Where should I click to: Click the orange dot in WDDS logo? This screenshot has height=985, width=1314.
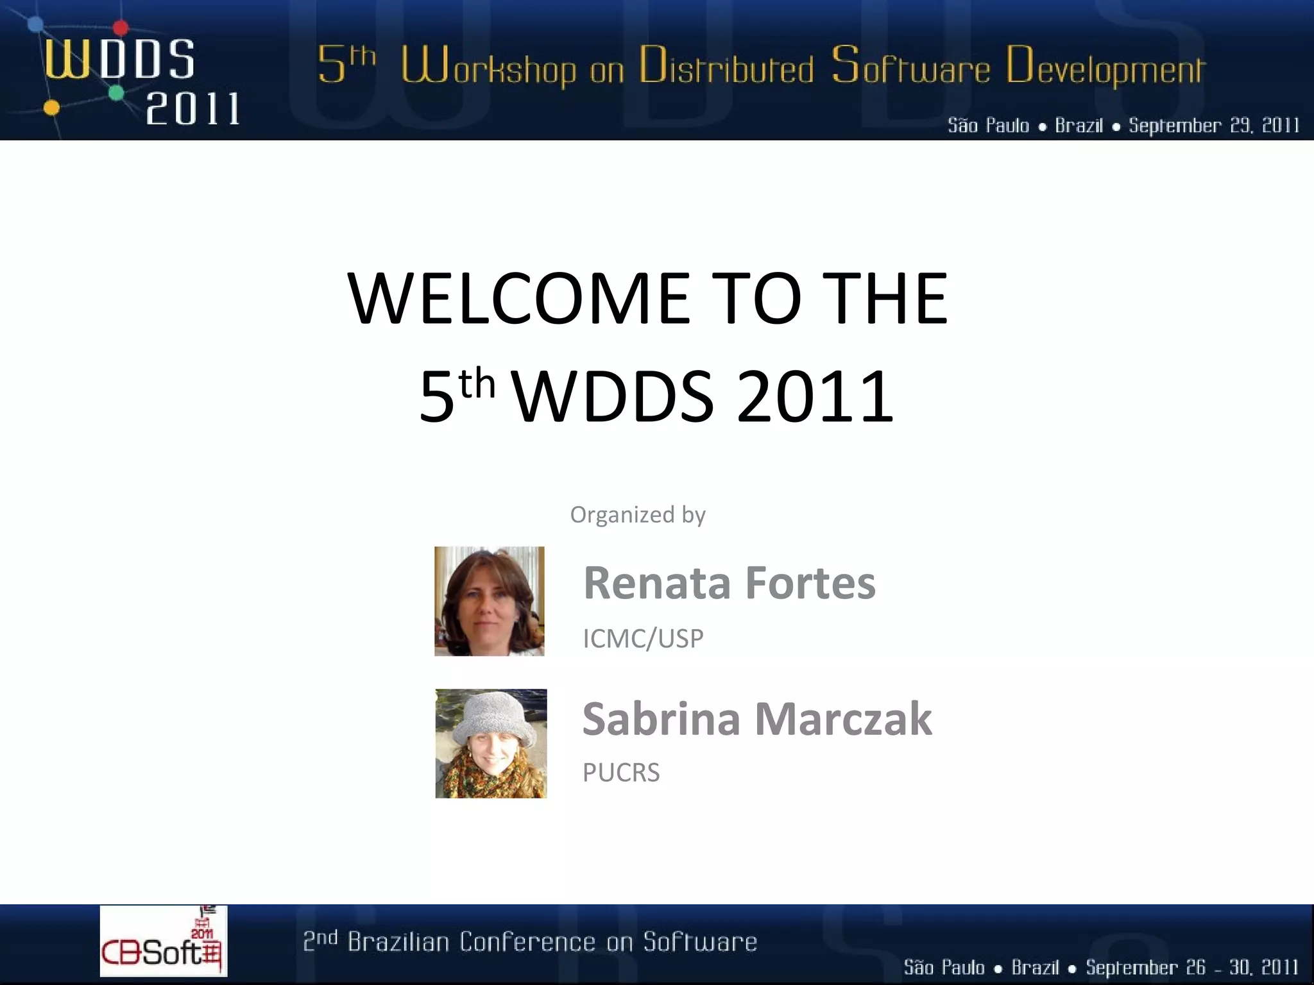[x=51, y=108]
